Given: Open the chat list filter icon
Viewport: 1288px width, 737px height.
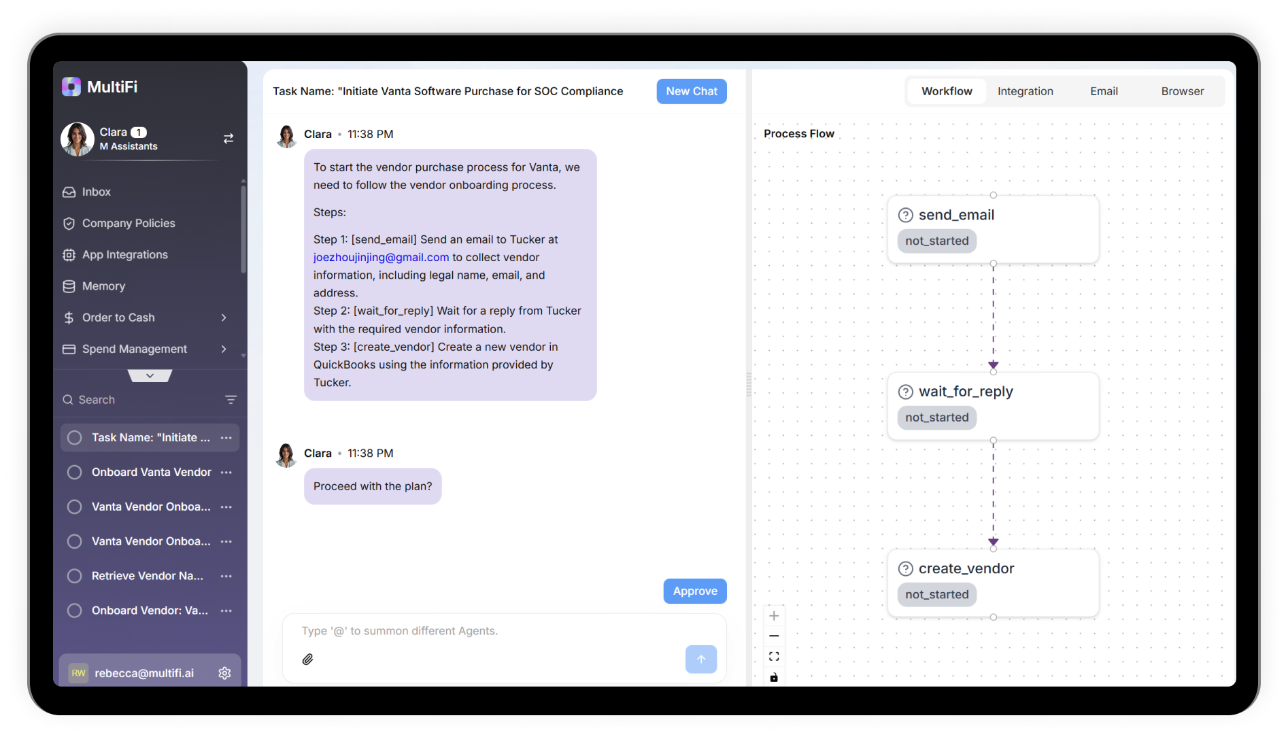Looking at the screenshot, I should pos(231,400).
